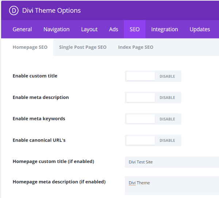Switch to the Updates tab
The width and height of the screenshot is (219, 198).
(x=200, y=29)
